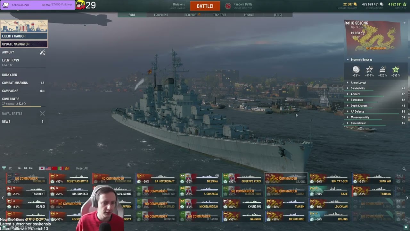Viewport: 410px width, 231px height.
Task: Click the red BATTLE! button
Action: point(205,6)
